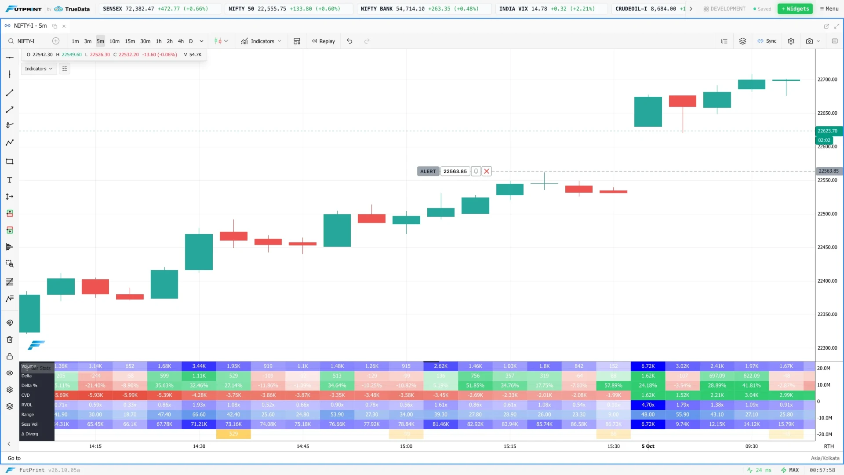This screenshot has width=844, height=475.
Task: Toggle the lock drawings icon
Action: pos(10,356)
